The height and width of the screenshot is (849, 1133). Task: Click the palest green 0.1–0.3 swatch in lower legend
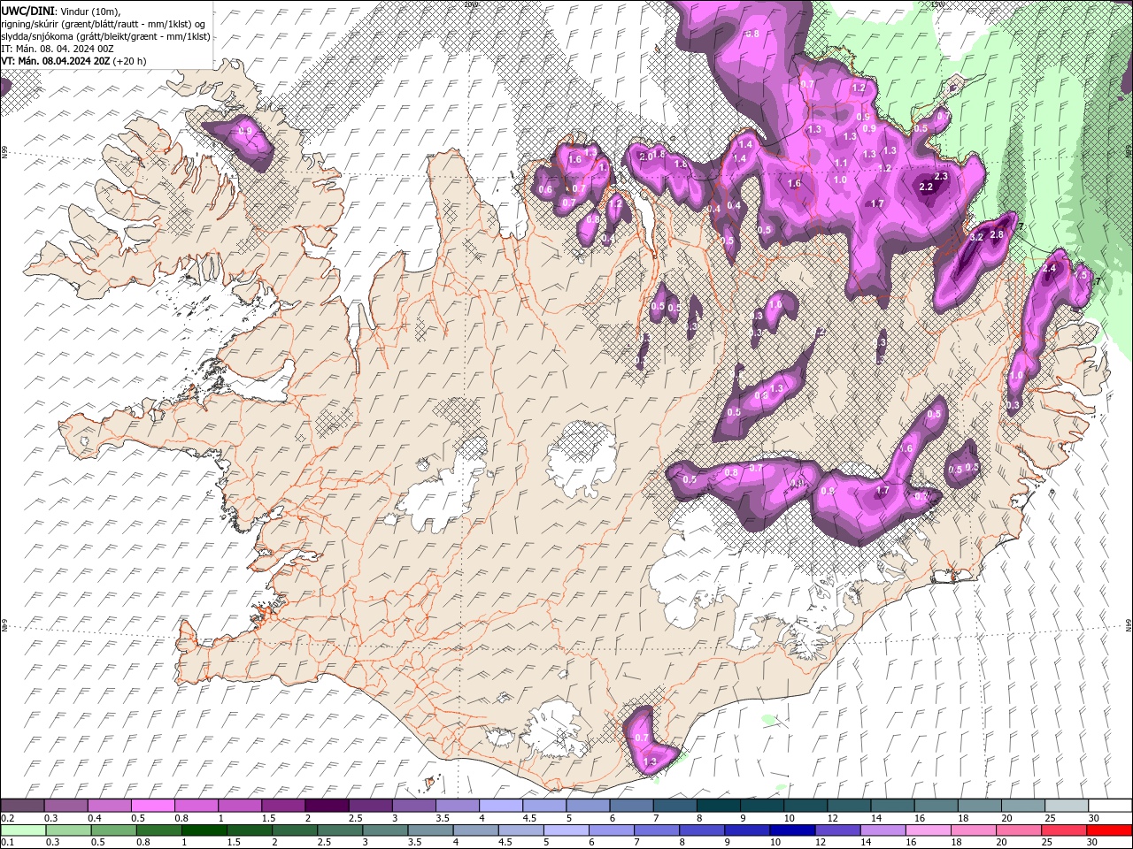coord(23,830)
